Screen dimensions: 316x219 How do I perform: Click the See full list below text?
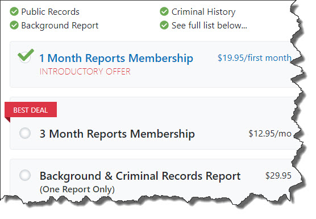click(209, 26)
